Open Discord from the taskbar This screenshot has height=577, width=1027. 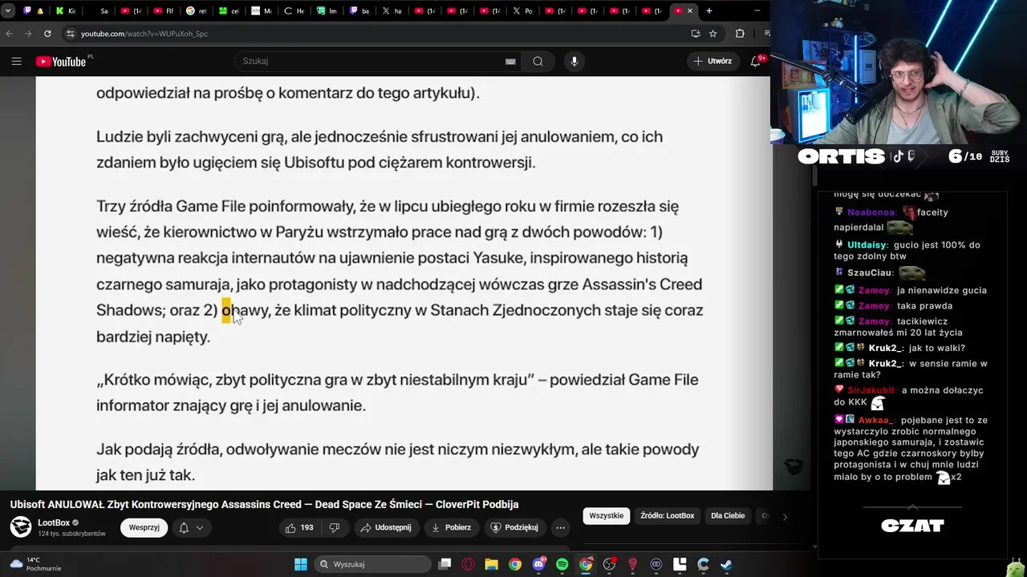(x=538, y=564)
